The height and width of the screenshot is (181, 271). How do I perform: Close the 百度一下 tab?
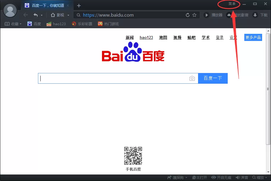[x=68, y=6]
